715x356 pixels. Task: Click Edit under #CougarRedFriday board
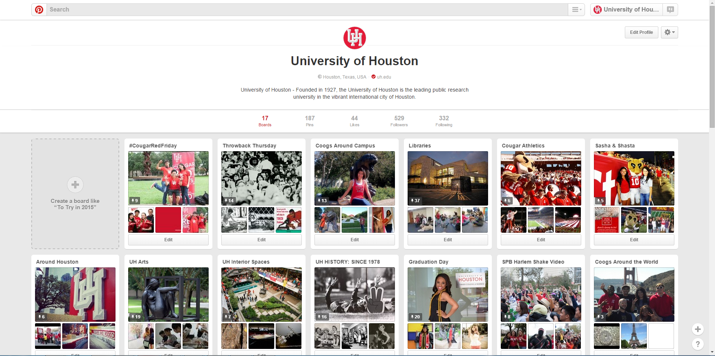(168, 240)
